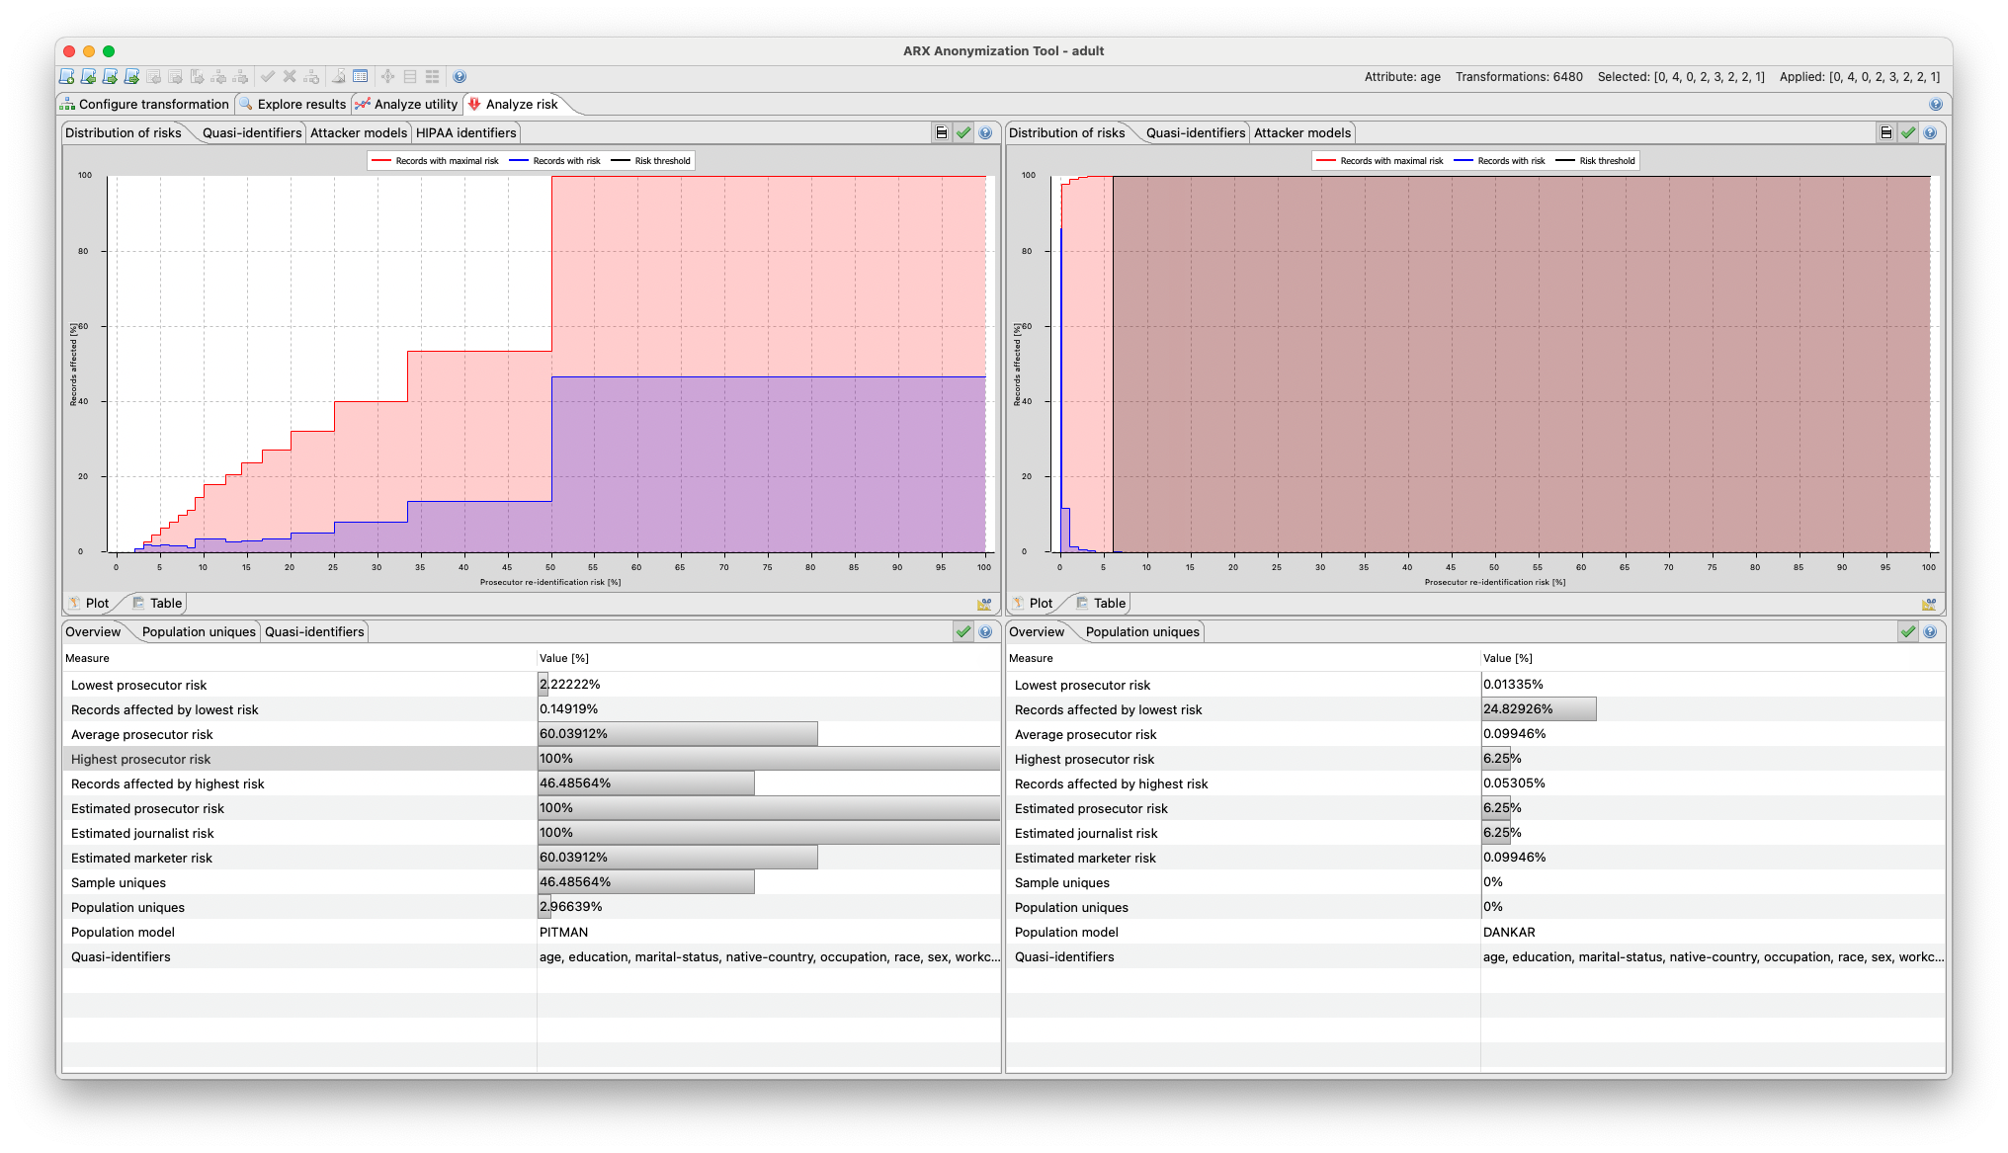The width and height of the screenshot is (2008, 1153).
Task: Toggle green checkmark in left overview panel
Action: point(963,631)
